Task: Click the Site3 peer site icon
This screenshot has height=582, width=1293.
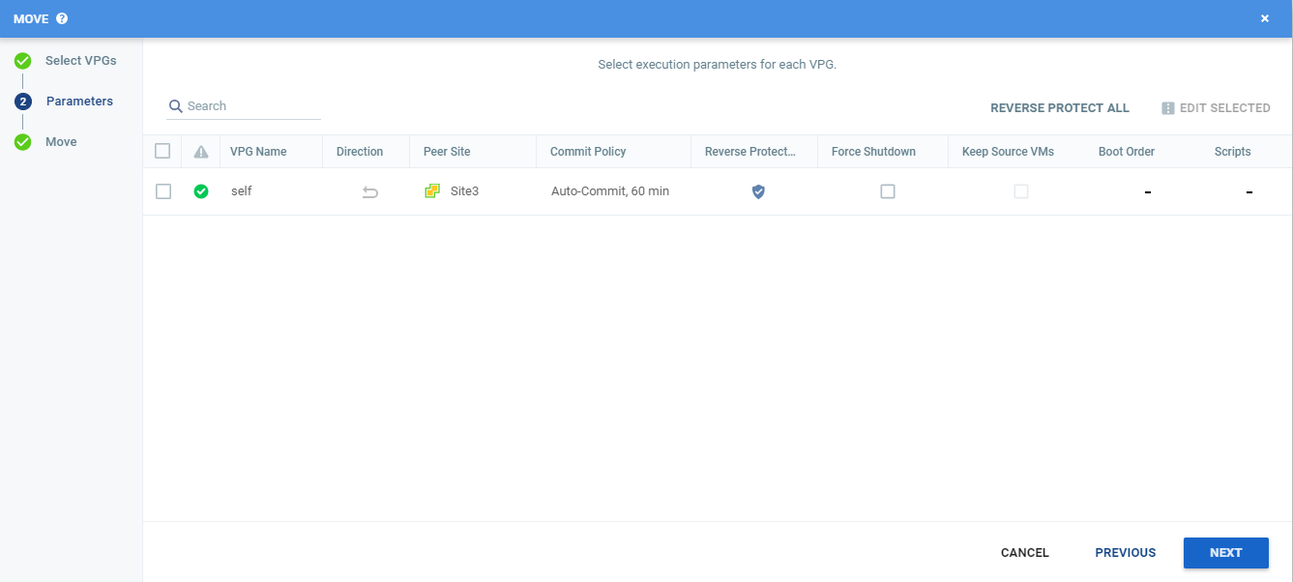Action: [432, 191]
